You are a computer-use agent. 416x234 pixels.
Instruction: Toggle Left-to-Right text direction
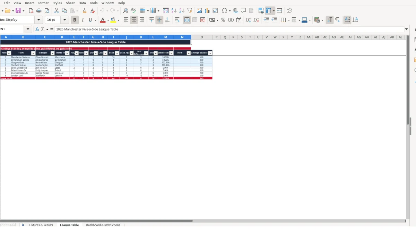coord(329,20)
